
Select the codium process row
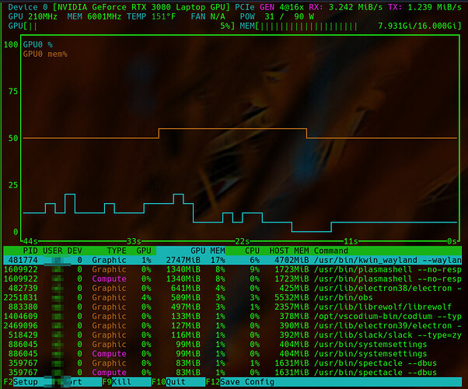click(x=233, y=316)
